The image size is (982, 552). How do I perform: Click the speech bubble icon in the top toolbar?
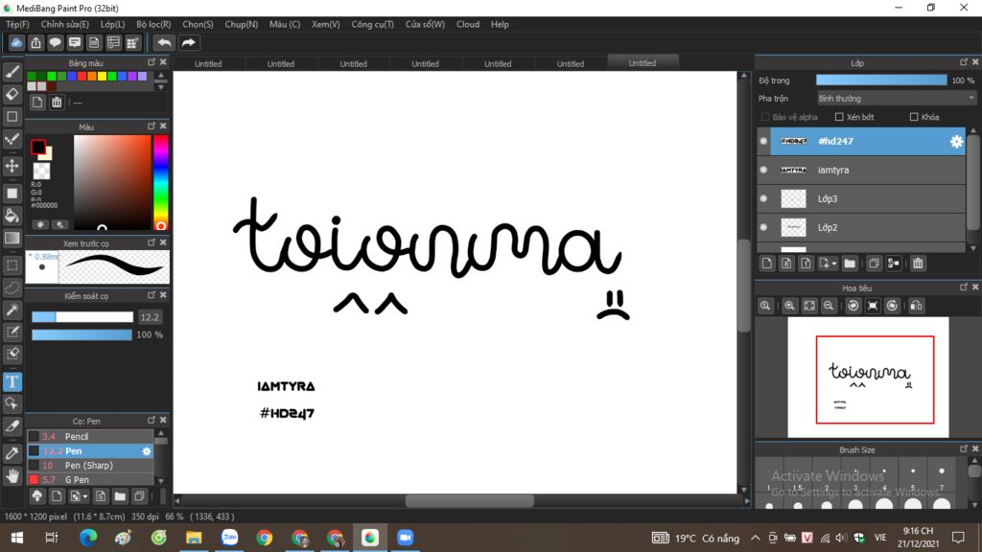[55, 42]
